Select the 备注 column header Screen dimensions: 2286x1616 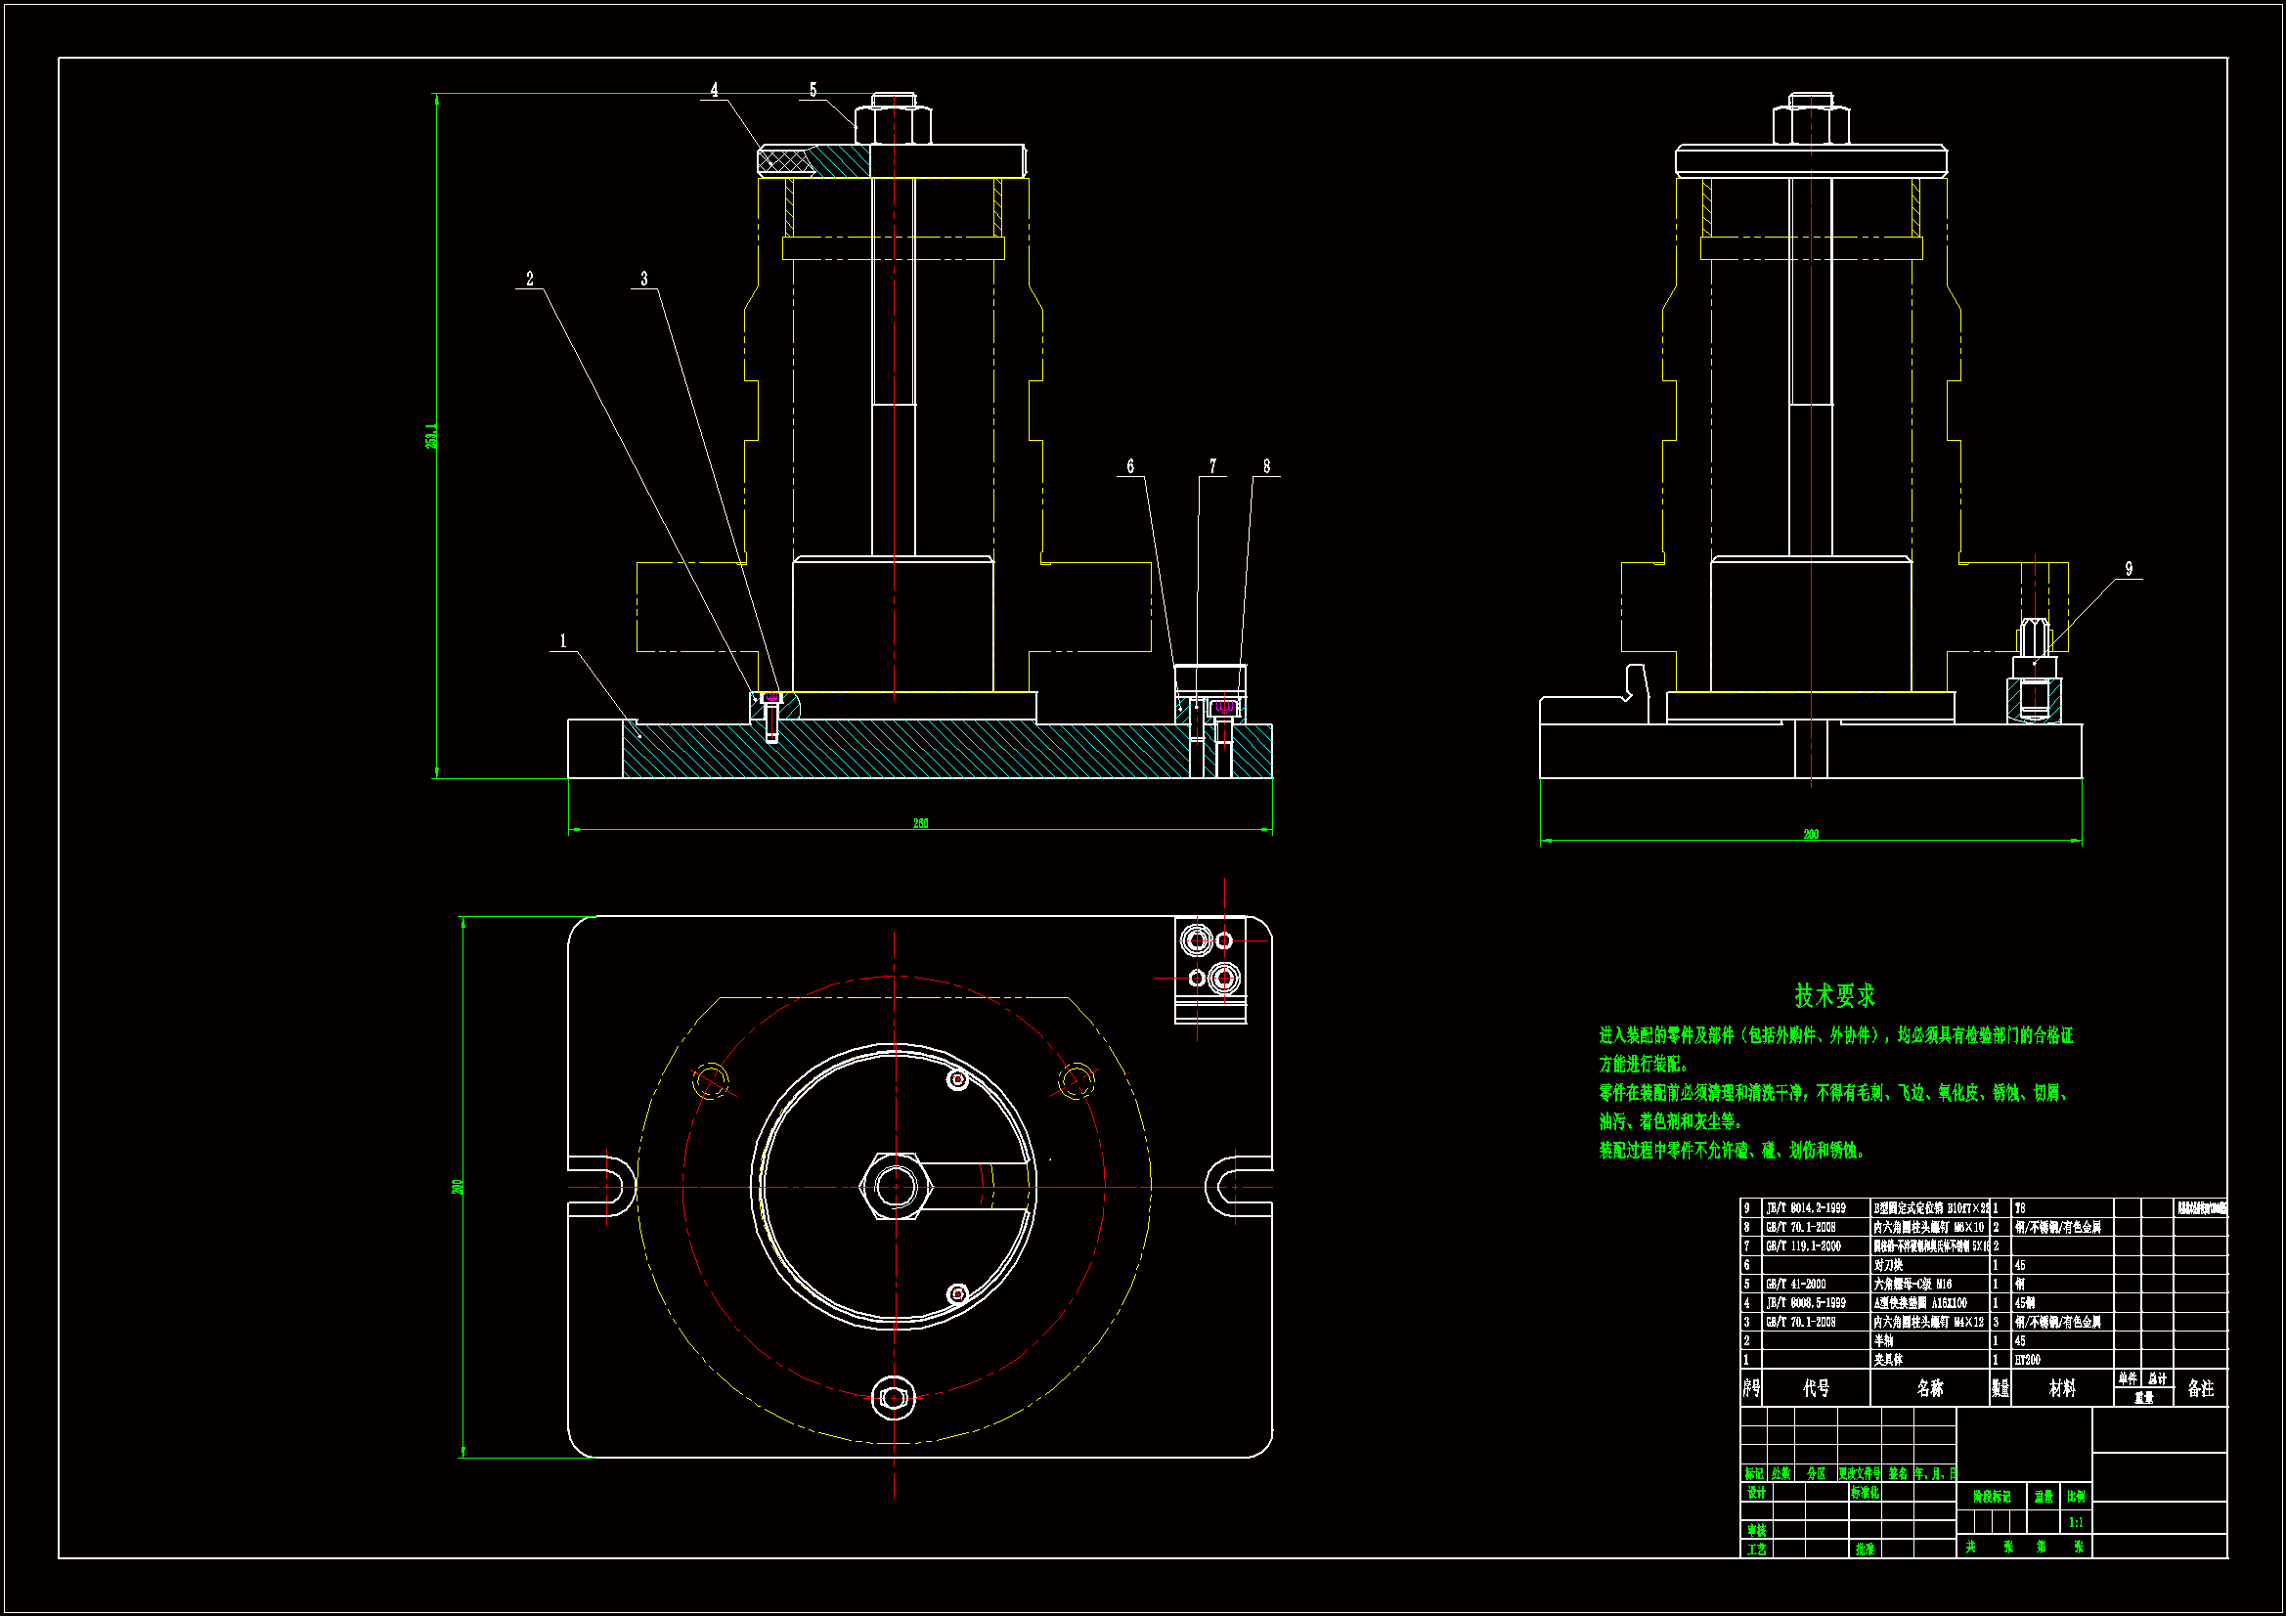pyautogui.click(x=2200, y=1388)
